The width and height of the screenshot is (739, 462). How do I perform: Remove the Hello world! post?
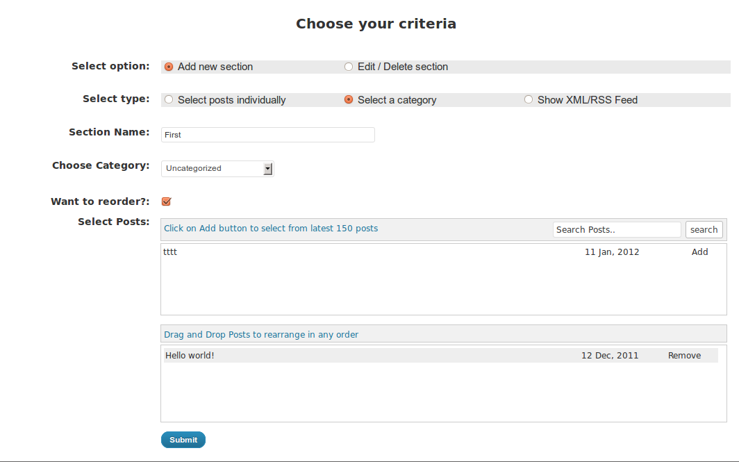684,356
